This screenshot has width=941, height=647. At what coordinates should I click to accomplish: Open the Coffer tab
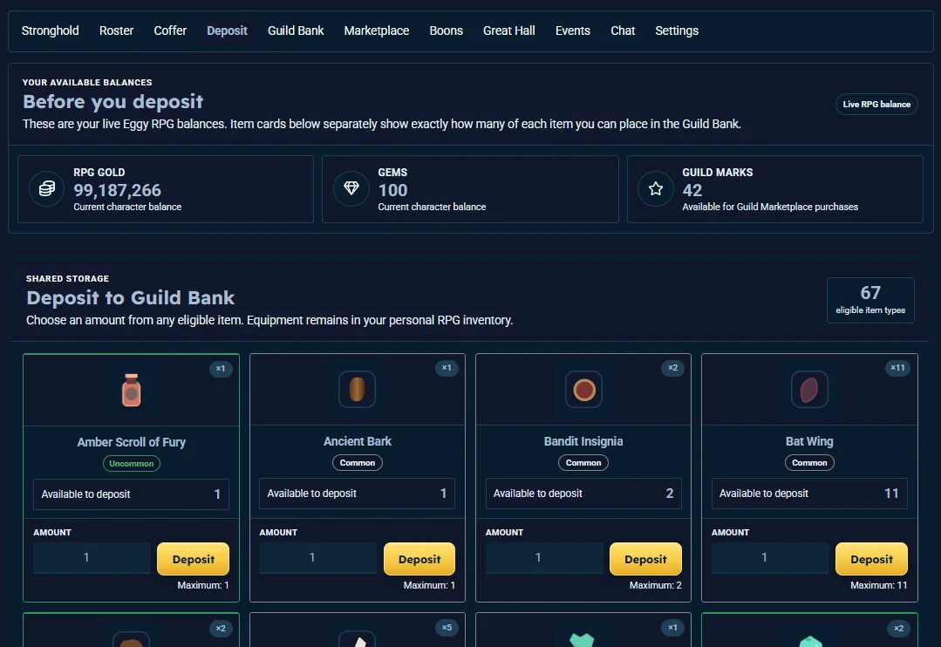(x=170, y=31)
